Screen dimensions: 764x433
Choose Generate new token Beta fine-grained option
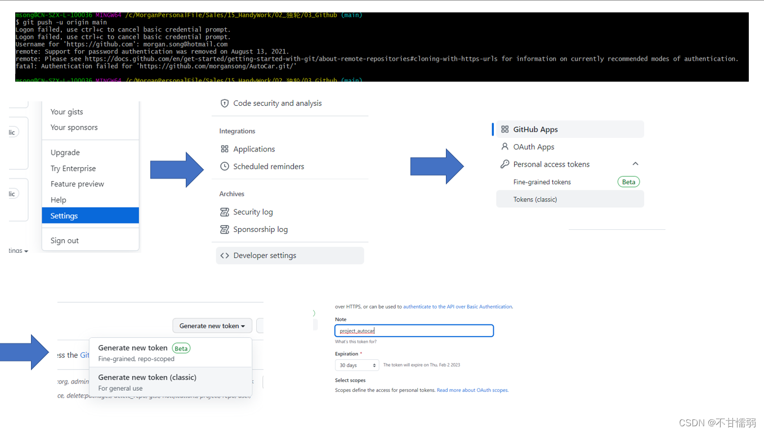point(170,352)
